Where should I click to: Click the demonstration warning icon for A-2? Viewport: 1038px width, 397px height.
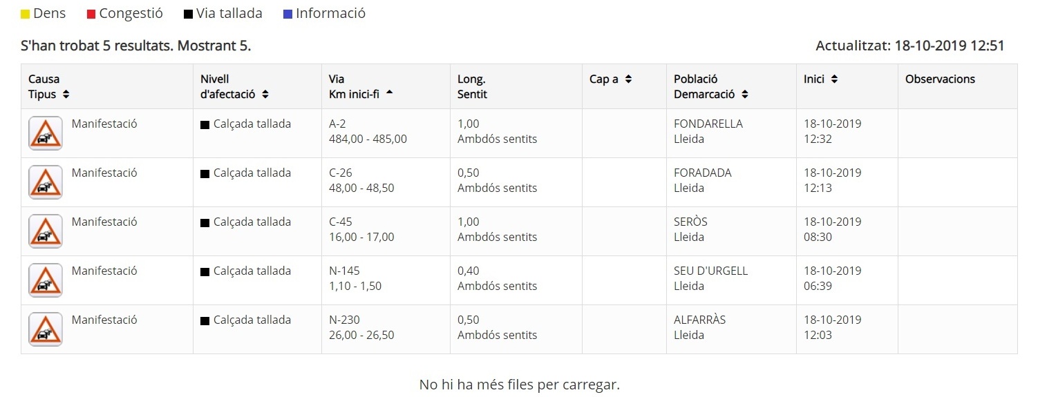click(x=46, y=133)
